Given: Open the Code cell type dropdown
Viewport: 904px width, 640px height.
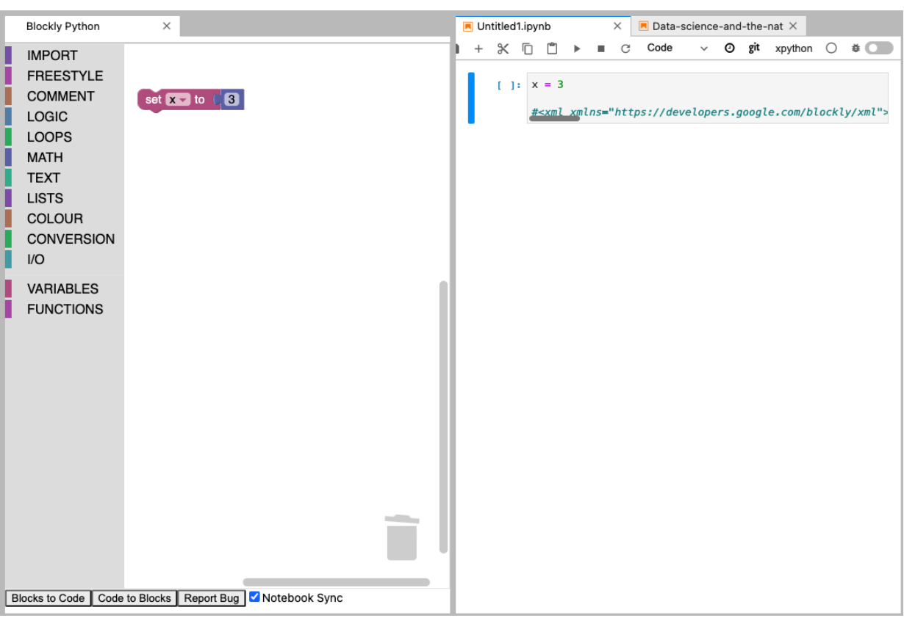Looking at the screenshot, I should (x=677, y=48).
